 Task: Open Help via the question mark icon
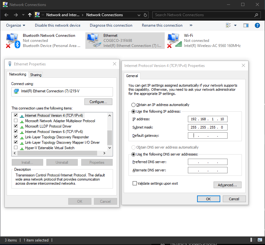point(257,25)
